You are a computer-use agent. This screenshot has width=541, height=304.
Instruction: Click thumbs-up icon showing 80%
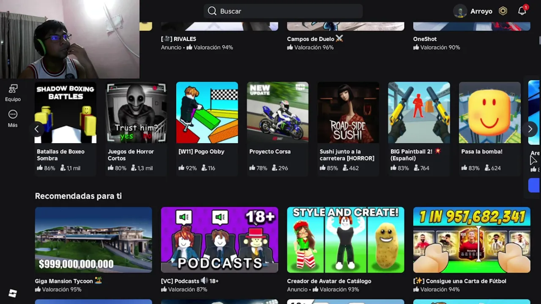111,168
